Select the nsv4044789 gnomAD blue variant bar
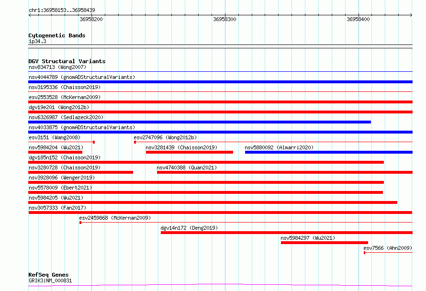 click(x=220, y=82)
